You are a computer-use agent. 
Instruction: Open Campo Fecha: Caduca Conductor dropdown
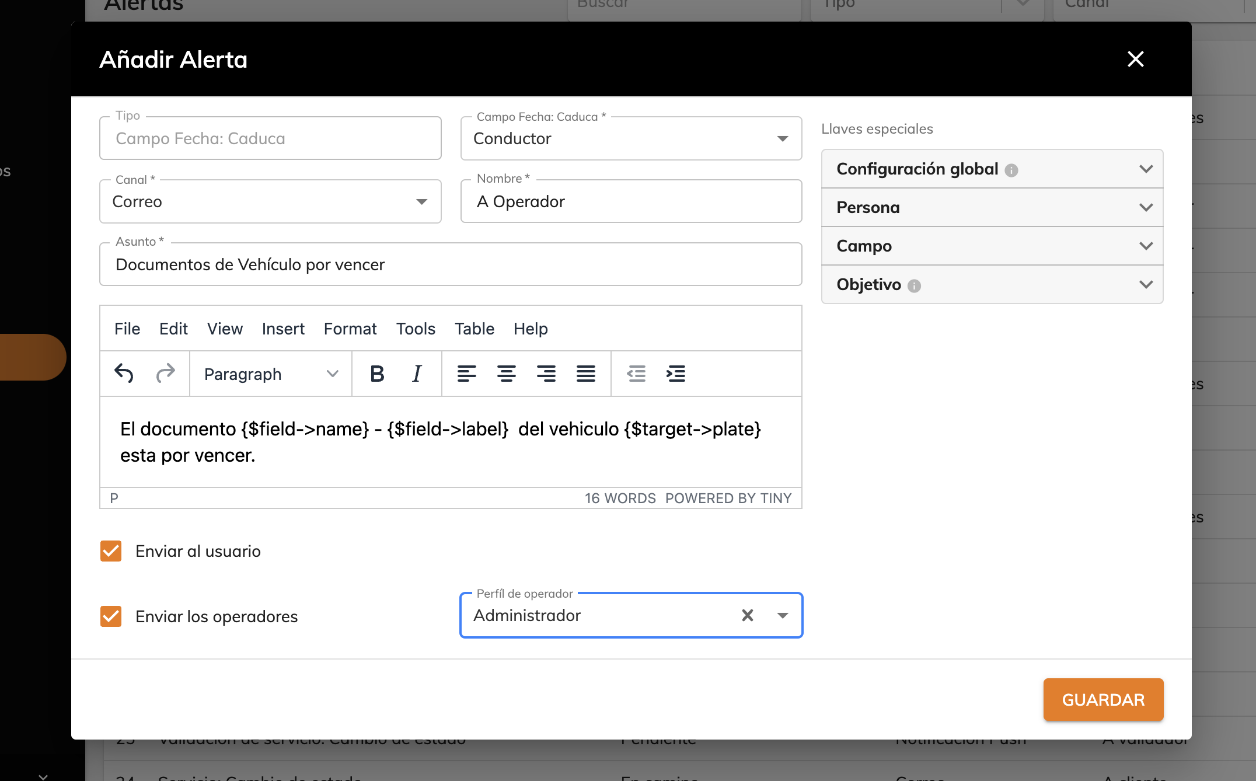click(x=631, y=138)
